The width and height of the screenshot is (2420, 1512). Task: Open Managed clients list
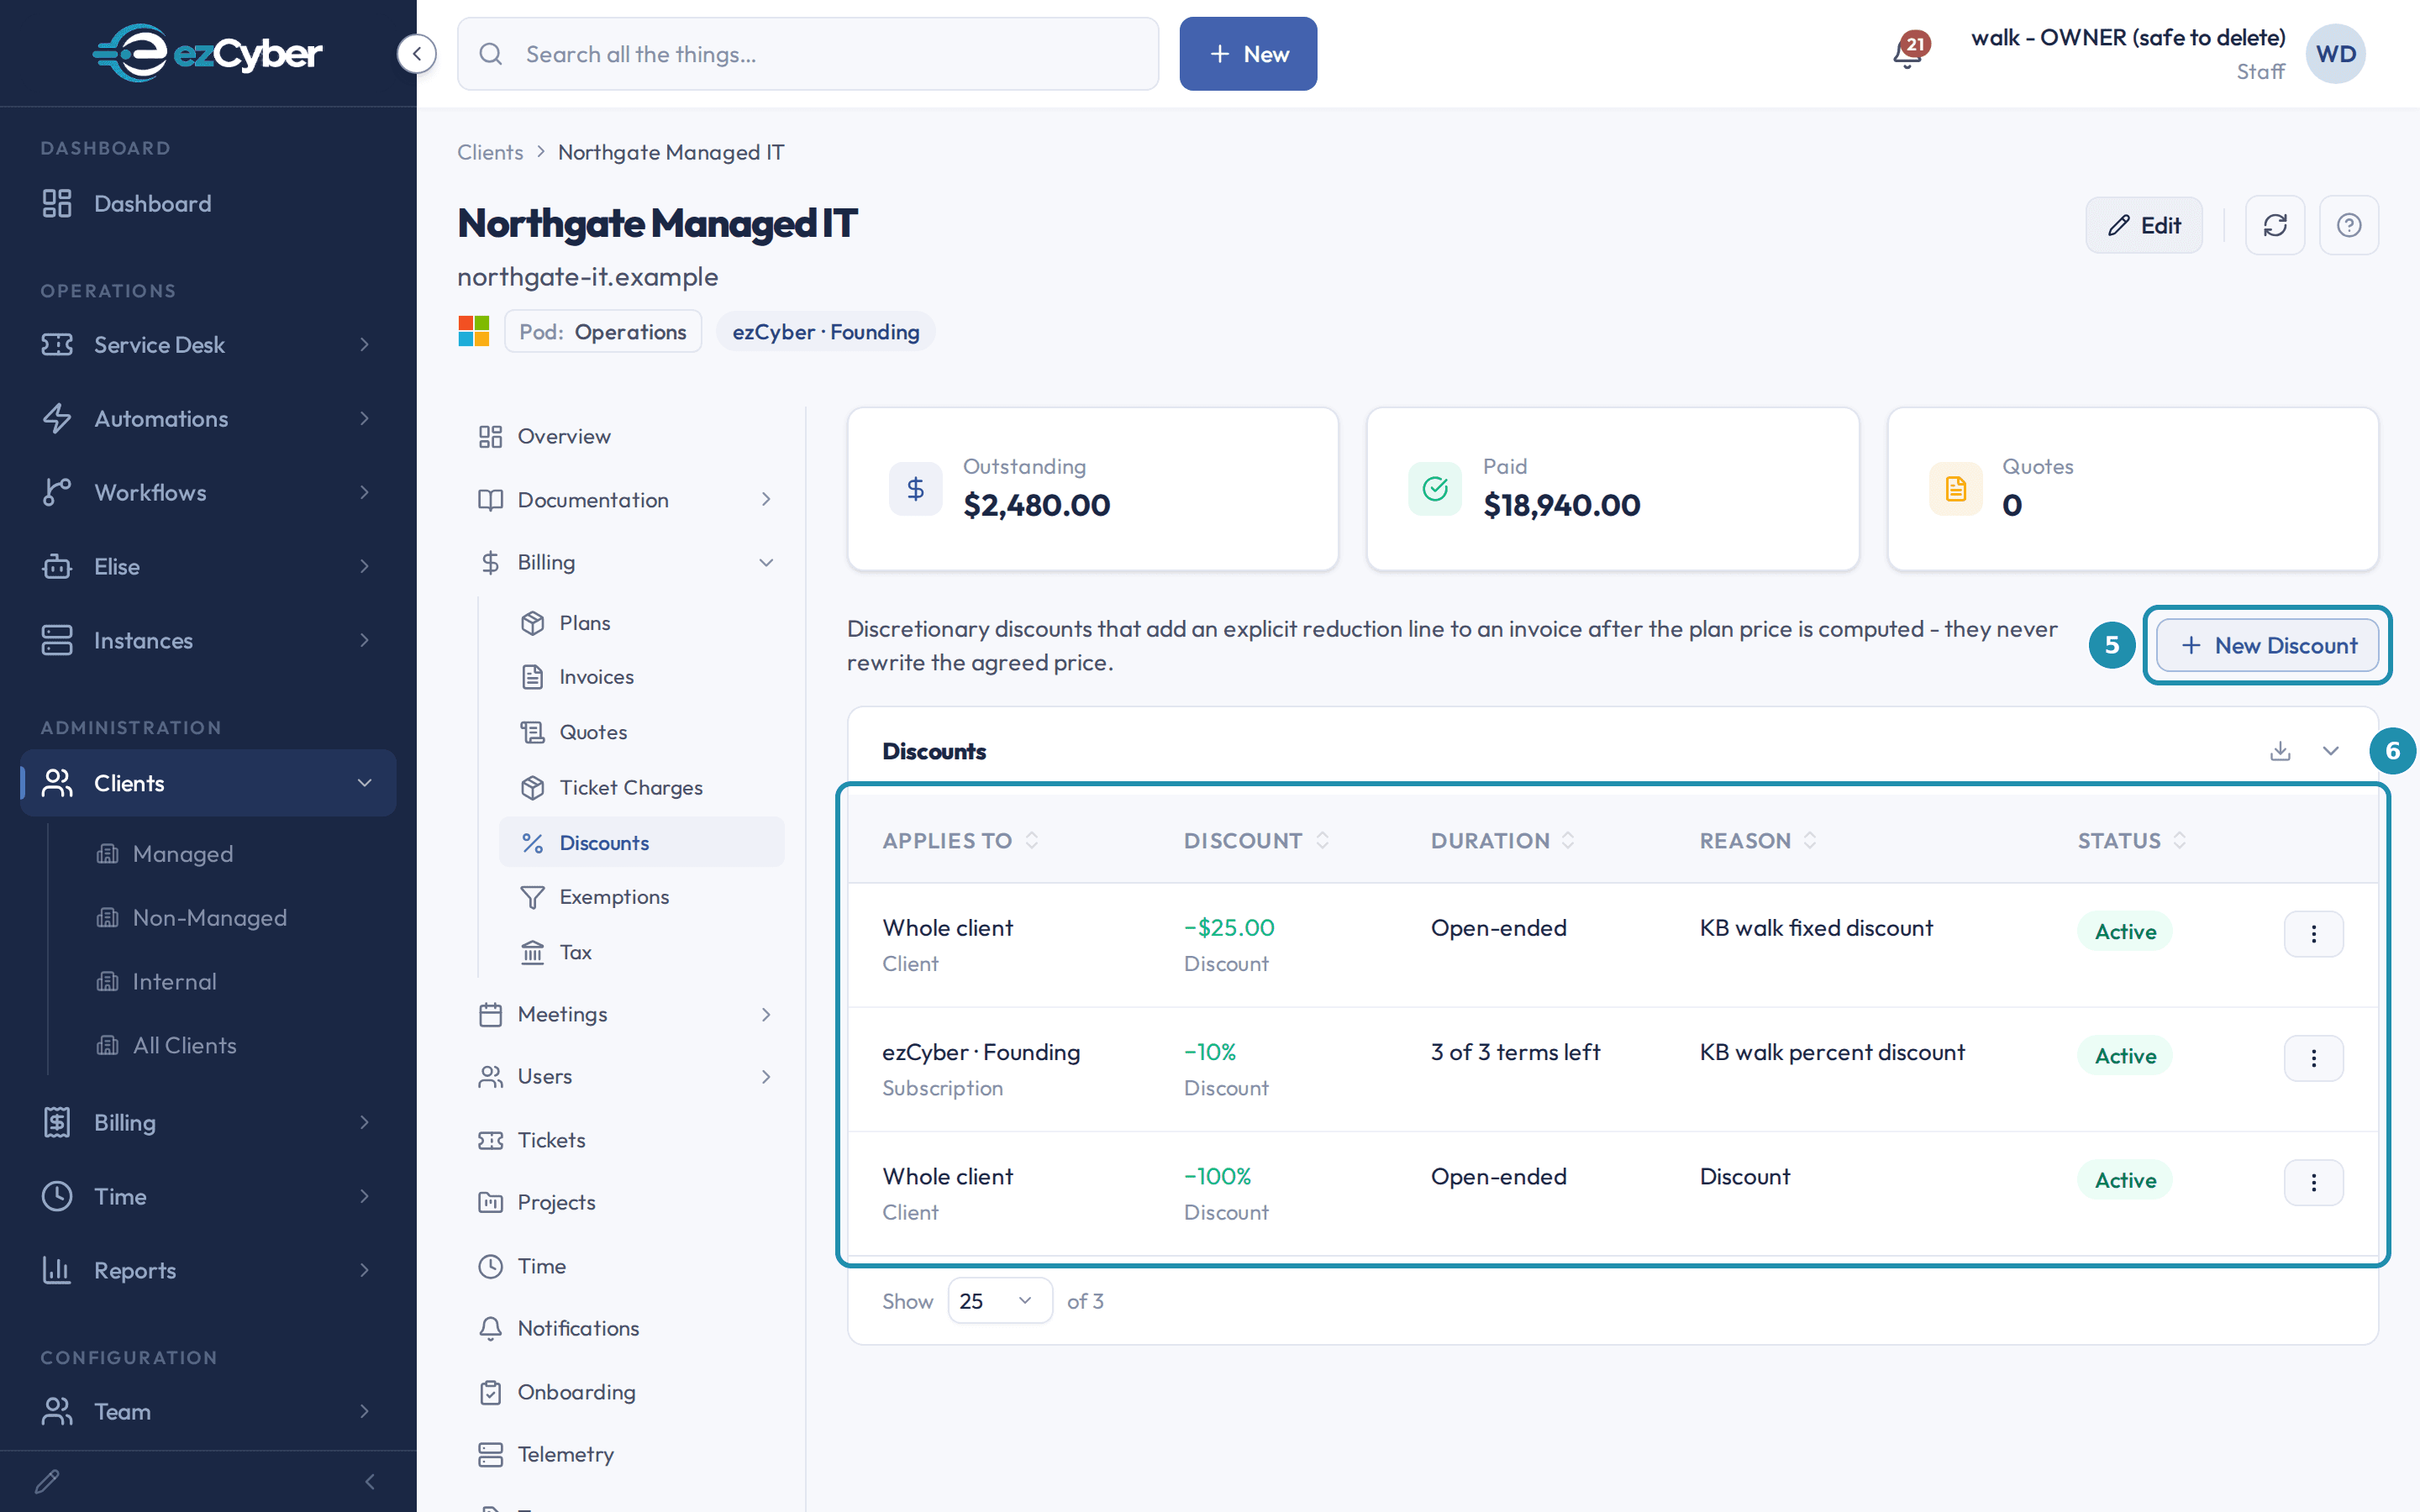[183, 854]
